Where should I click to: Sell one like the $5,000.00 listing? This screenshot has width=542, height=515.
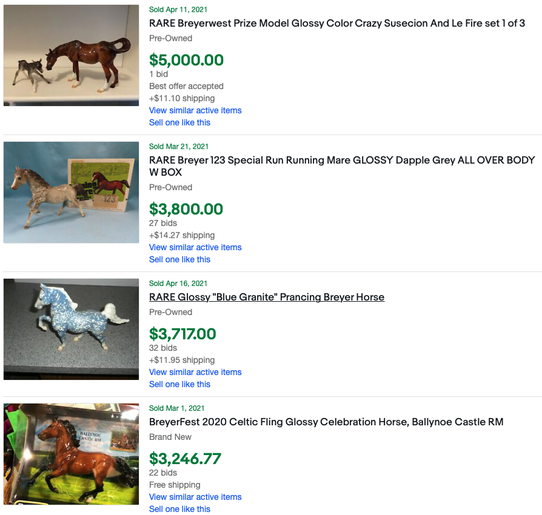(x=179, y=122)
